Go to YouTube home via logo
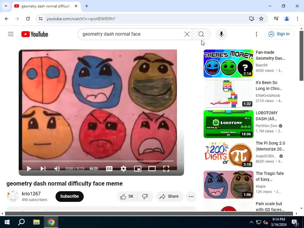Screen dimensions: 304x228 pyautogui.click(x=35, y=34)
